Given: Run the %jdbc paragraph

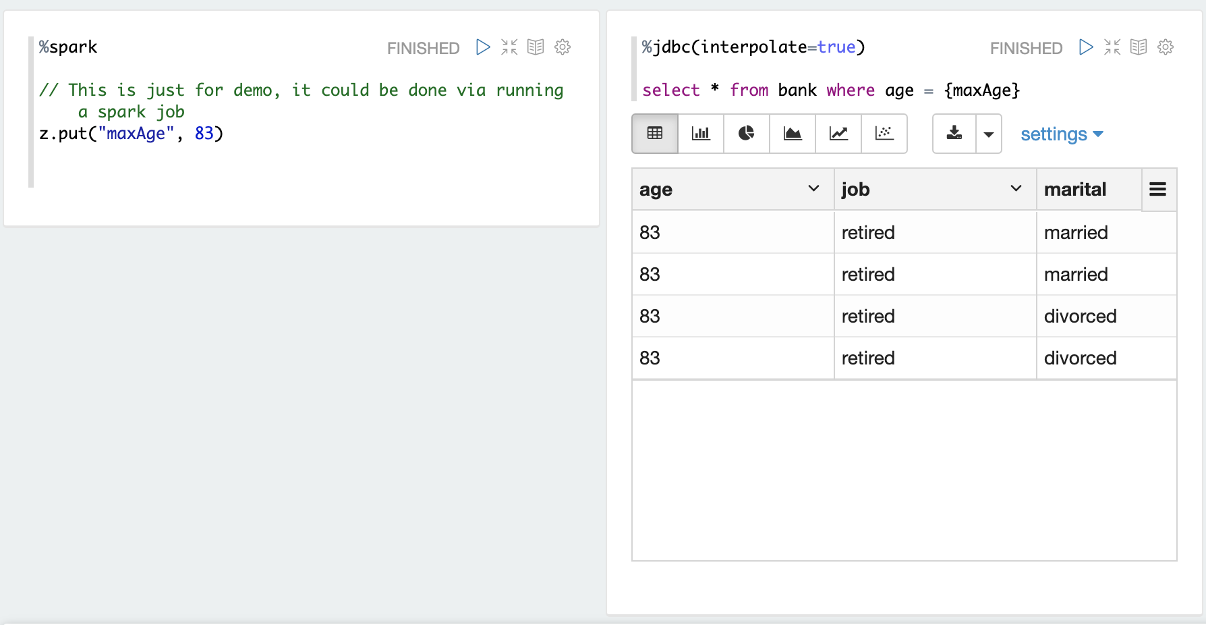Looking at the screenshot, I should tap(1086, 47).
